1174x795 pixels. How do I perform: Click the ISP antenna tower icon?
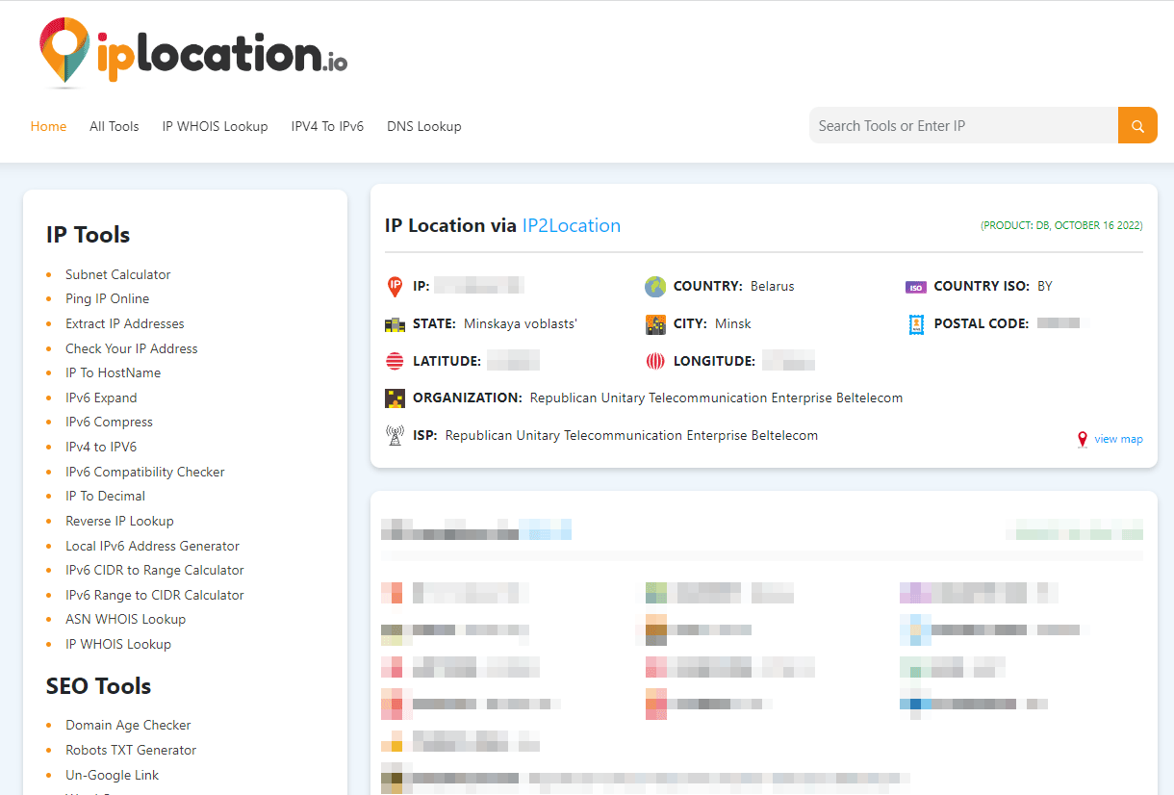(395, 435)
